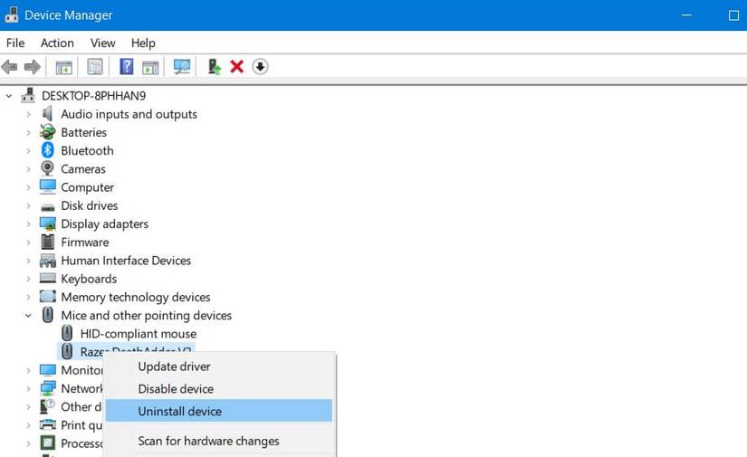Click the Firmware chip icon

tap(48, 242)
